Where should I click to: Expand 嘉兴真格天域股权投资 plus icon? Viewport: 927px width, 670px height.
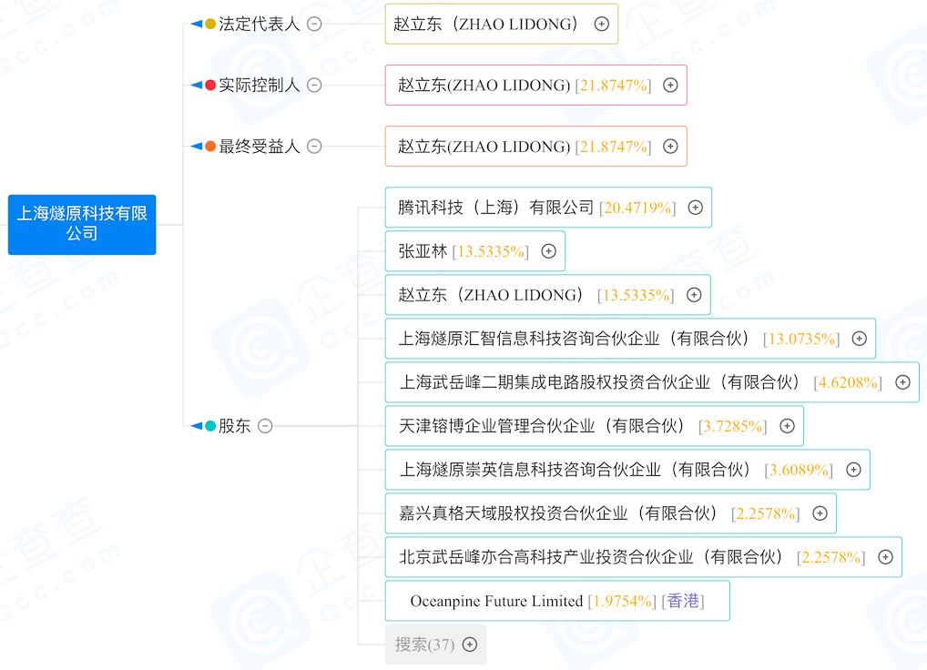pos(820,513)
